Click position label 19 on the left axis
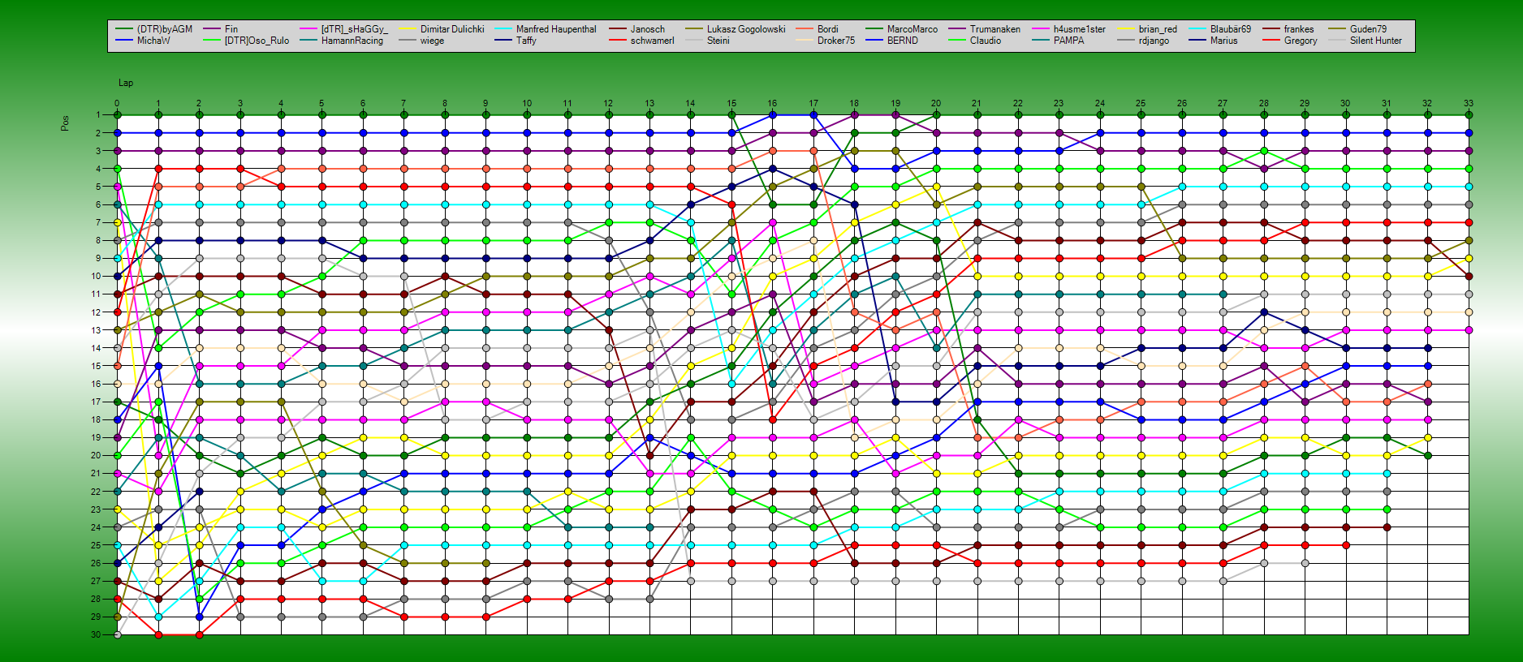1523x662 pixels. pyautogui.click(x=96, y=437)
